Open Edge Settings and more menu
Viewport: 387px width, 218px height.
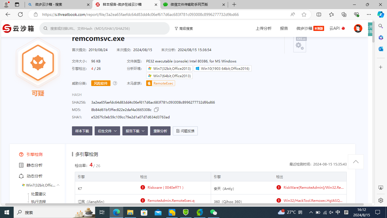point(369,14)
